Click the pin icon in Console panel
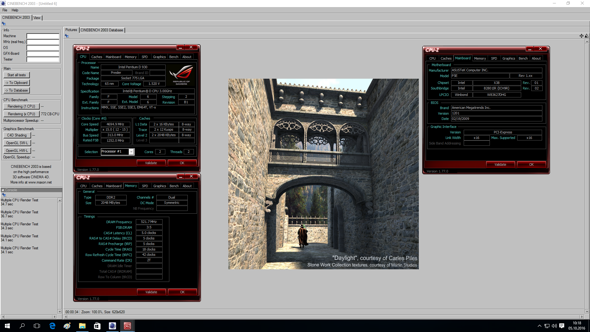This screenshot has height=332, width=590. (4, 195)
